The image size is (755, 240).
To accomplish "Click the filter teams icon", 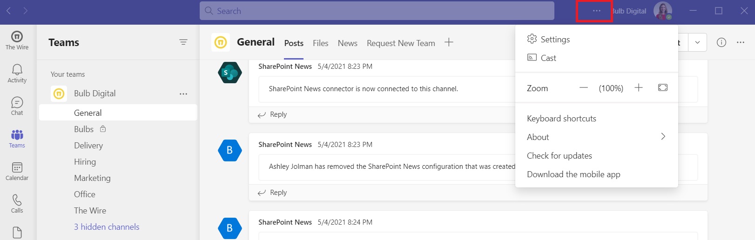I will 183,42.
